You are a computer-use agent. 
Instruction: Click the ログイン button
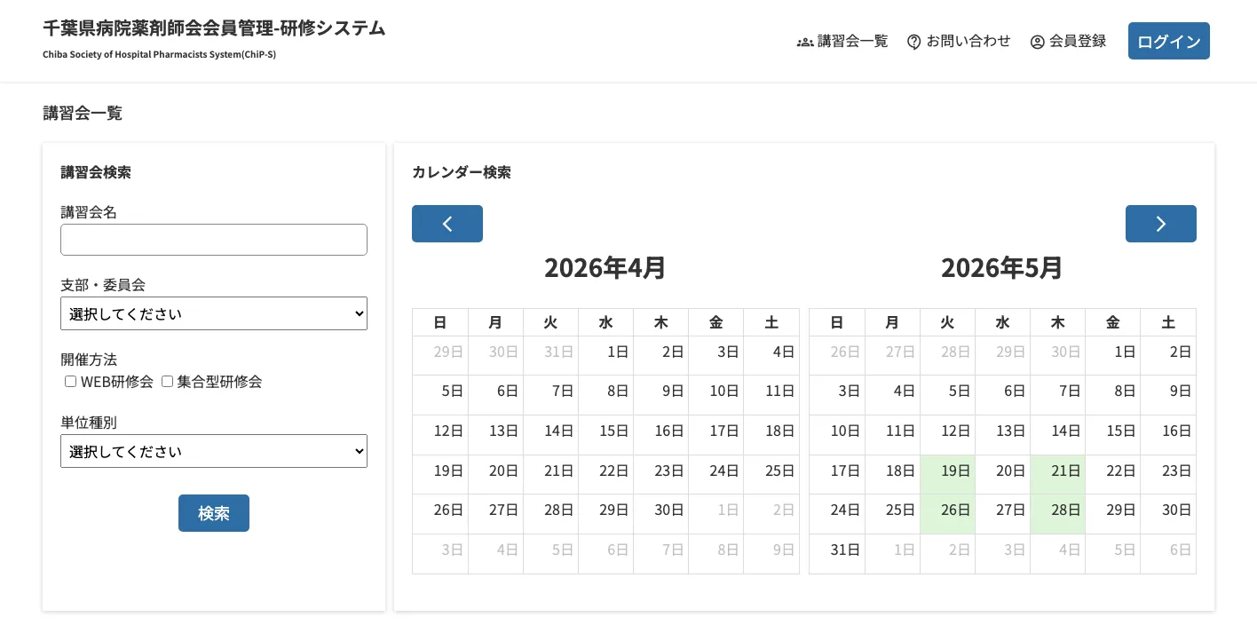(1169, 41)
